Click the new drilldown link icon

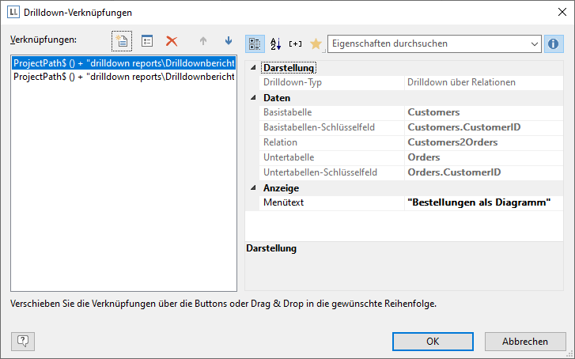(x=121, y=41)
